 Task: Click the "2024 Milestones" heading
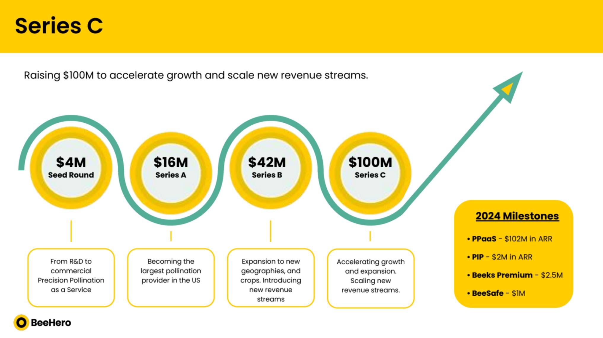(x=517, y=216)
